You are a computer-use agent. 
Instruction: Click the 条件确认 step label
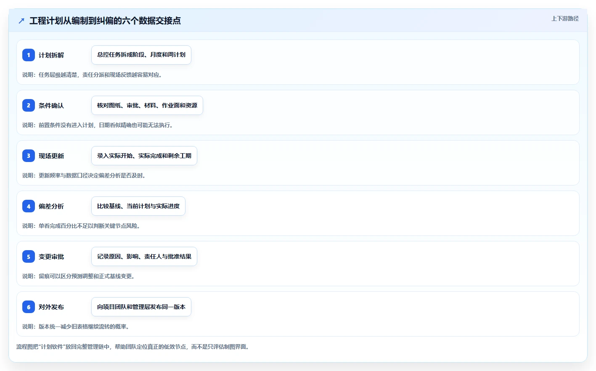pos(51,105)
